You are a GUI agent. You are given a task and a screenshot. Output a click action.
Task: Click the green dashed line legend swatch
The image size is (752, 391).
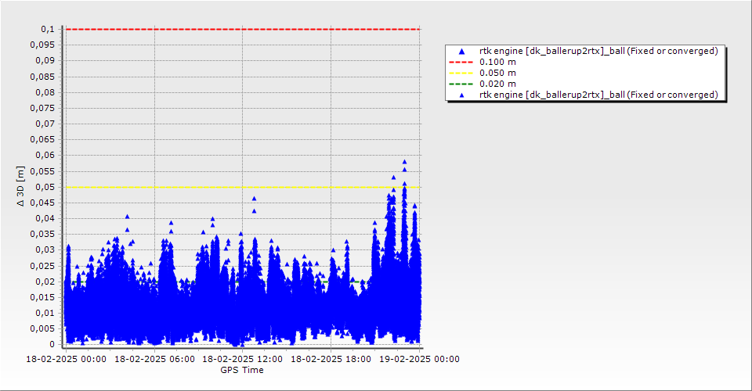coord(461,84)
